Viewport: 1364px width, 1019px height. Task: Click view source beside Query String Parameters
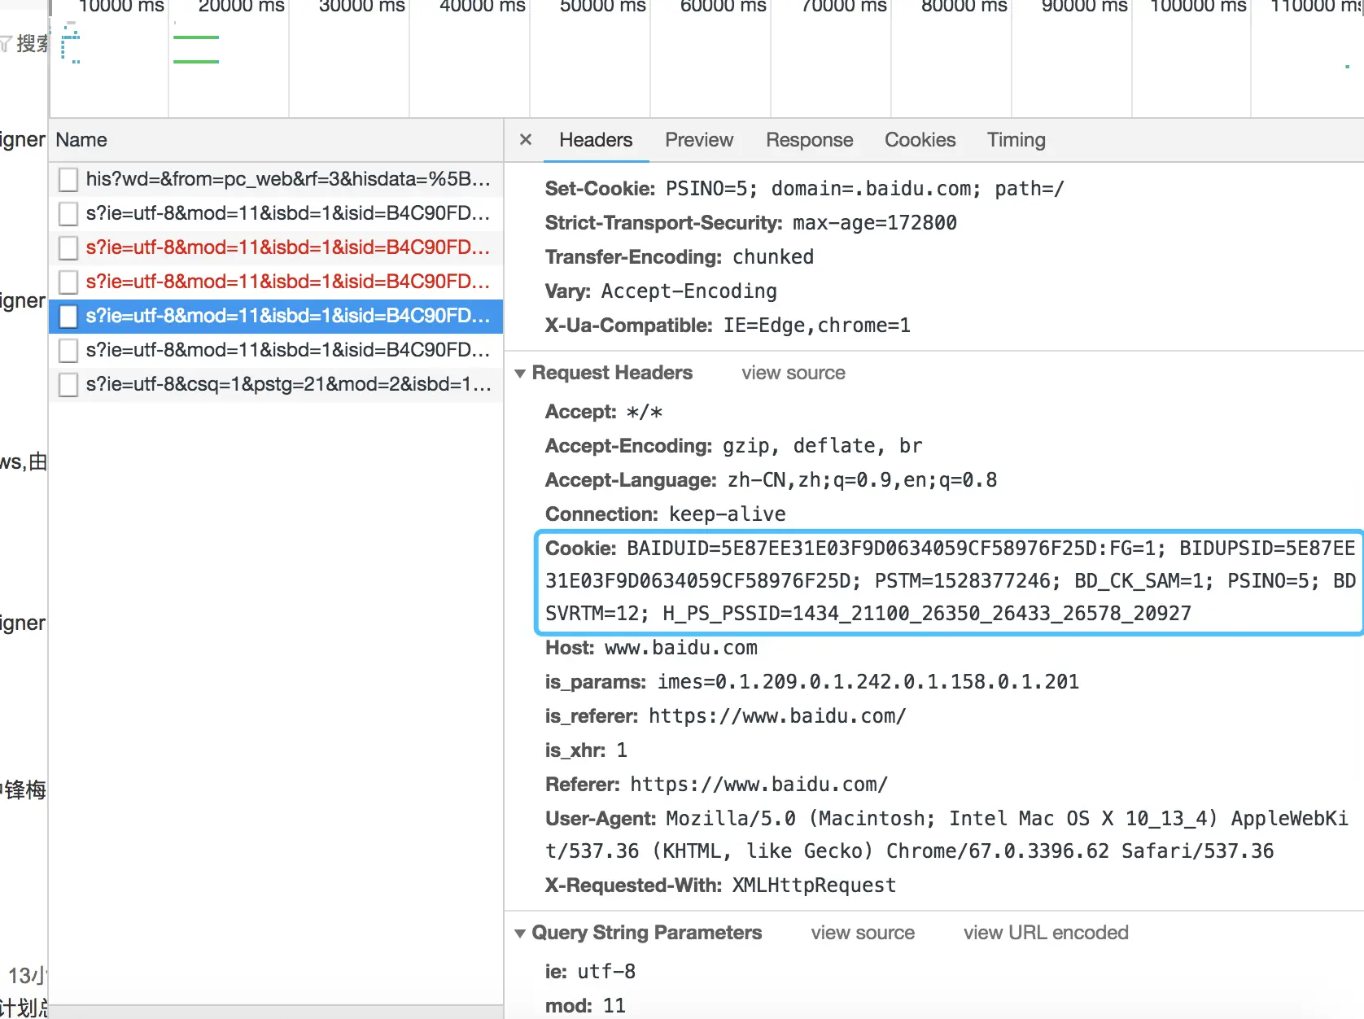coord(863,933)
